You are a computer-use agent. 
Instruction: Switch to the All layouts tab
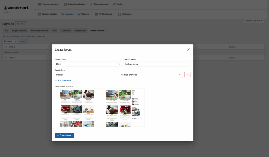click(x=6, y=31)
